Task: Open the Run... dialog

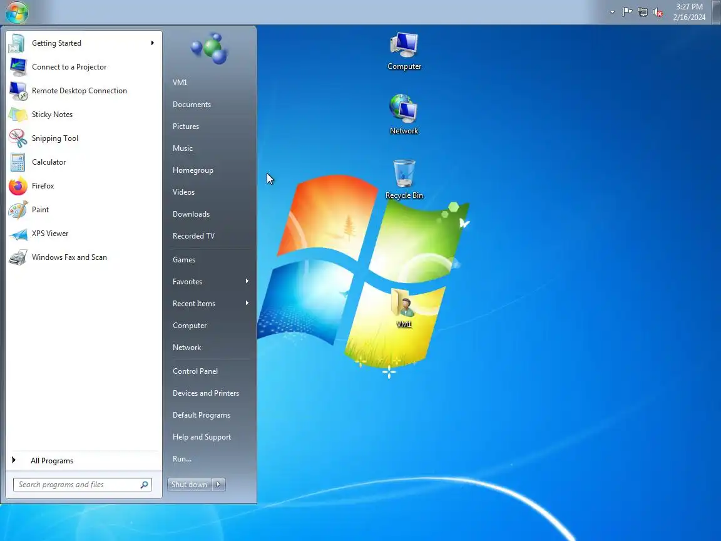Action: point(182,459)
